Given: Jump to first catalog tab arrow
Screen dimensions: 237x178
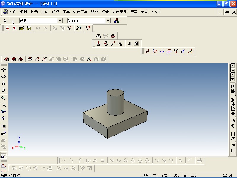Looking at the screenshot, I should [233, 66].
